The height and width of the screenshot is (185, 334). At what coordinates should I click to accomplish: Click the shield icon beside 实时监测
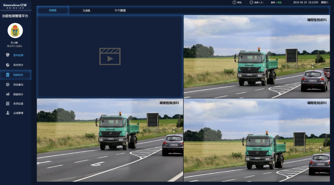(8, 55)
